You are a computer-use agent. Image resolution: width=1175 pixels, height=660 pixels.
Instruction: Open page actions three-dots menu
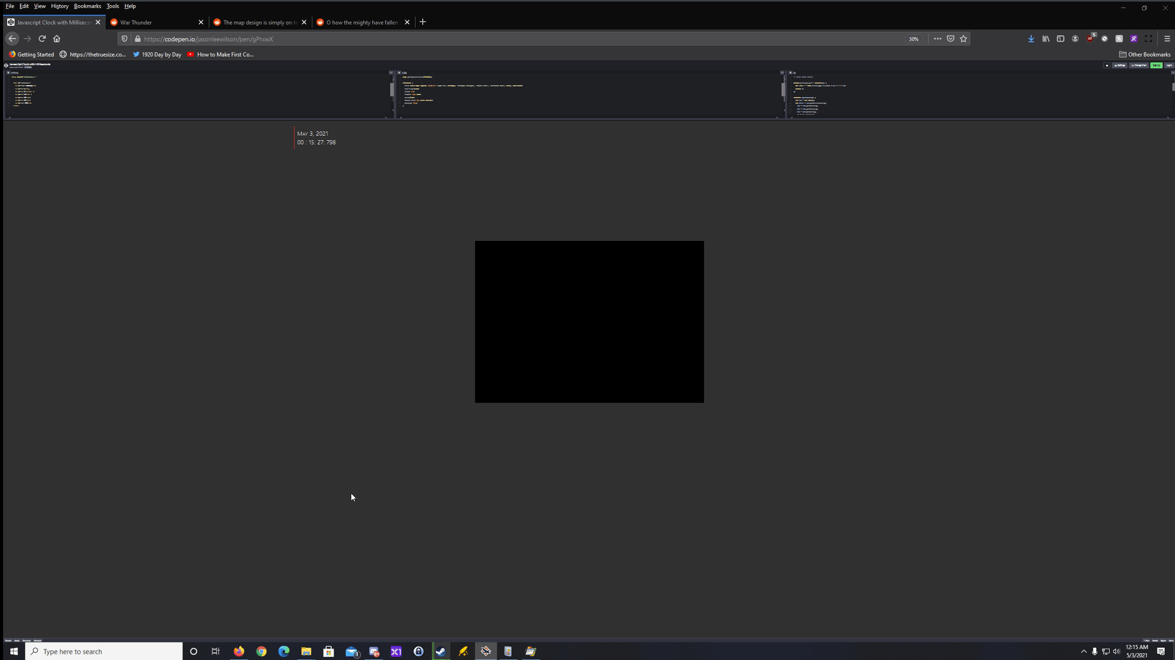point(937,39)
